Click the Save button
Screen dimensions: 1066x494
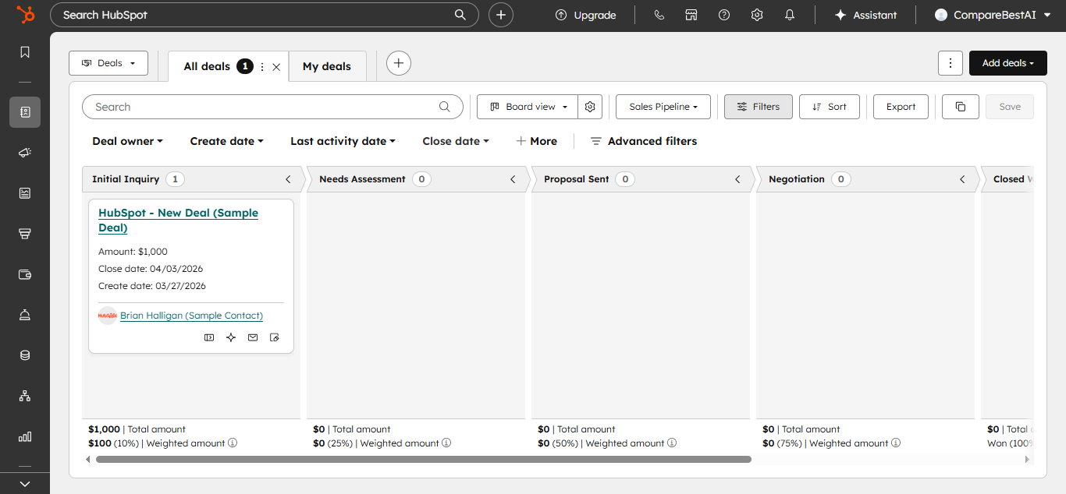pos(1010,107)
